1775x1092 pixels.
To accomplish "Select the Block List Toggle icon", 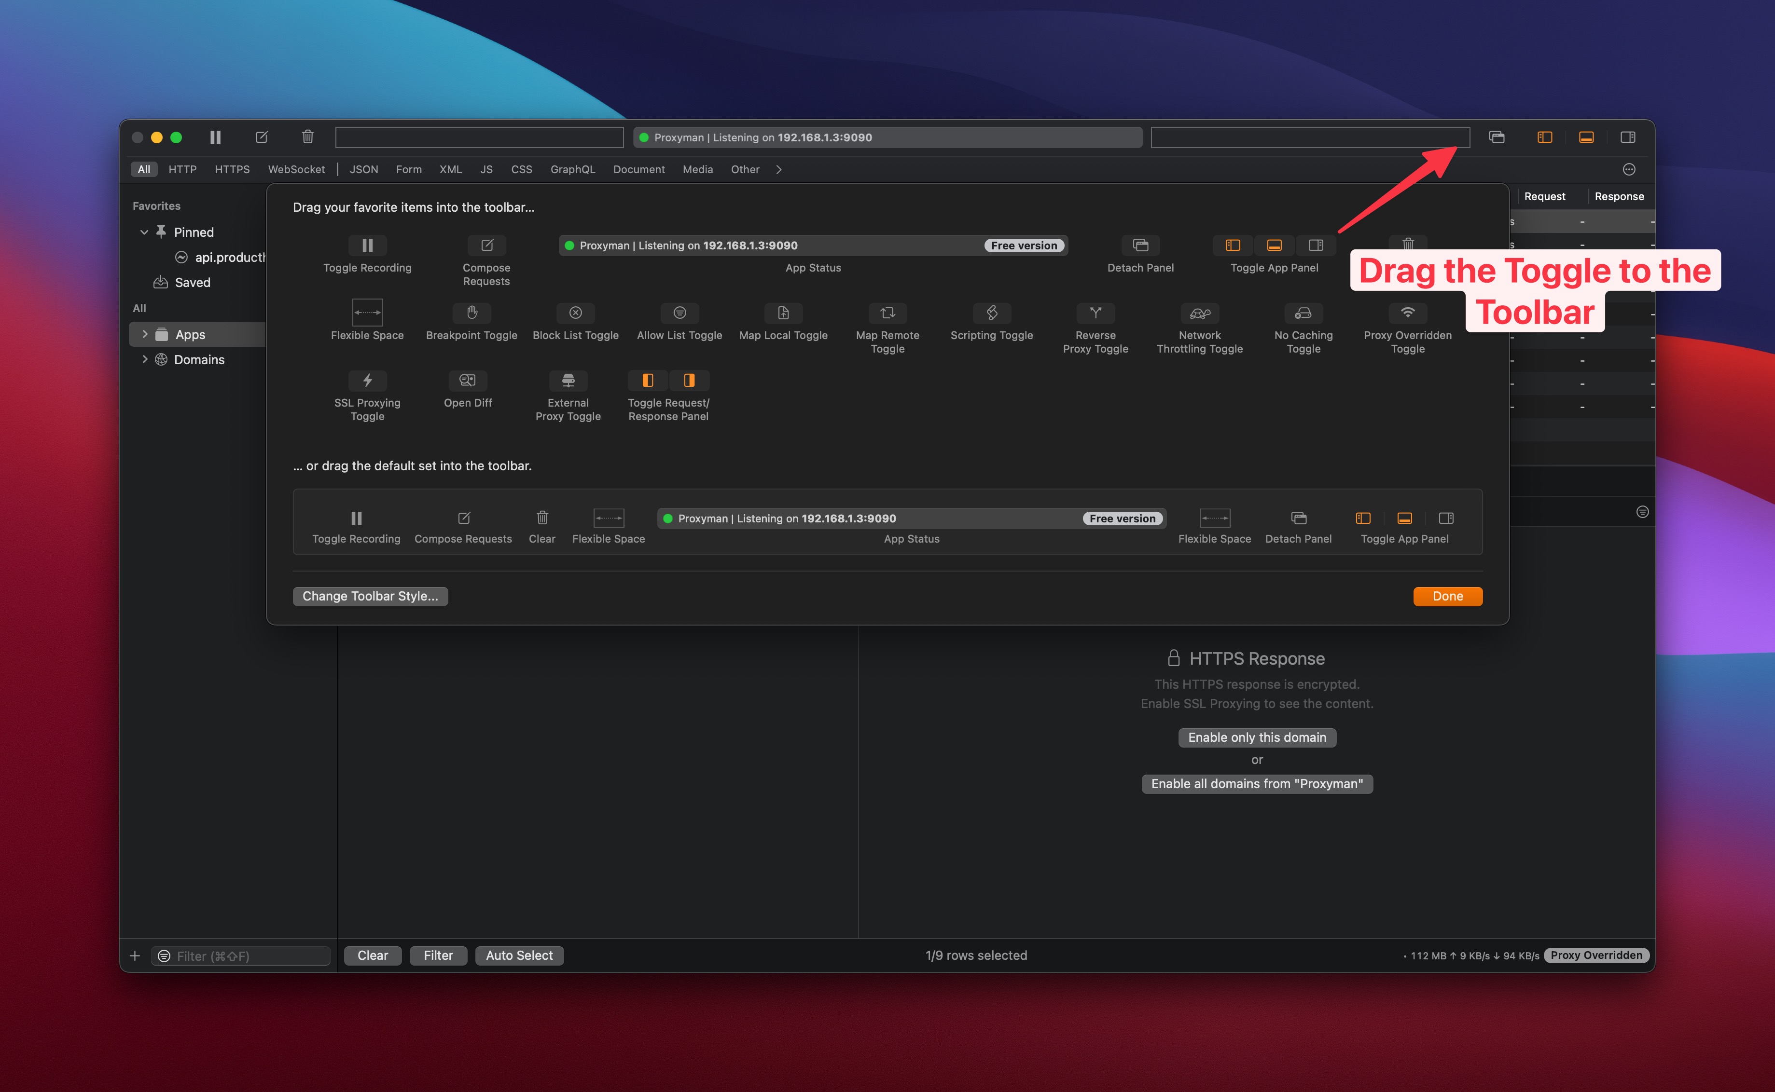I will point(576,313).
